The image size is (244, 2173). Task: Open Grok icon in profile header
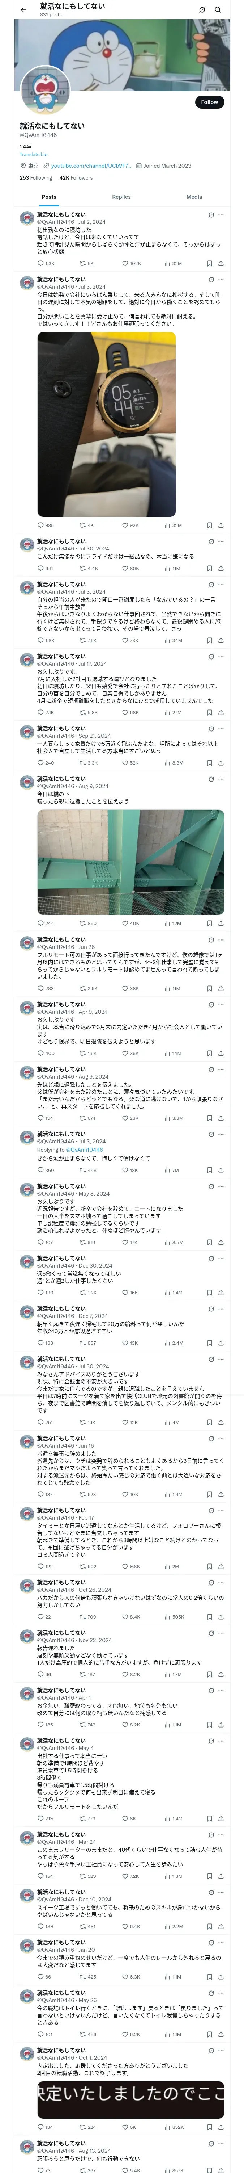[x=202, y=9]
